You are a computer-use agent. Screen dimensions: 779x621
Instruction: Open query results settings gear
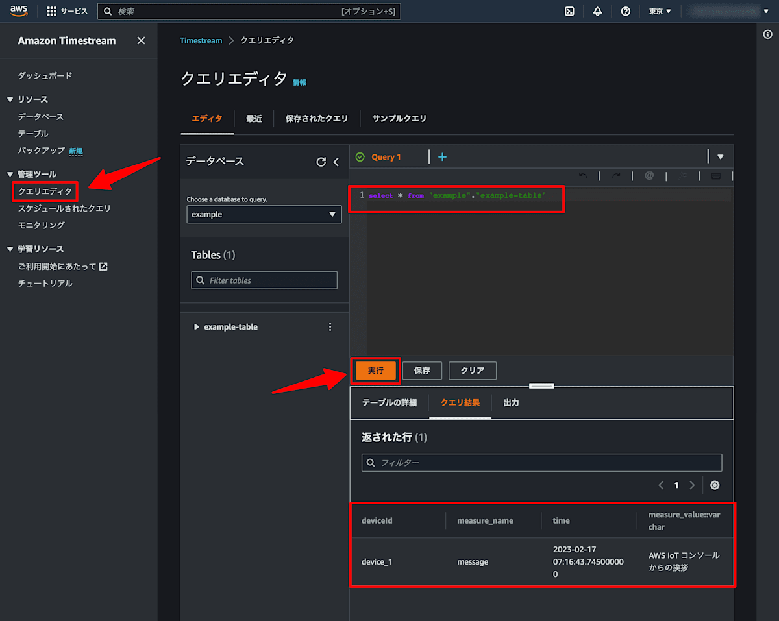click(x=715, y=485)
